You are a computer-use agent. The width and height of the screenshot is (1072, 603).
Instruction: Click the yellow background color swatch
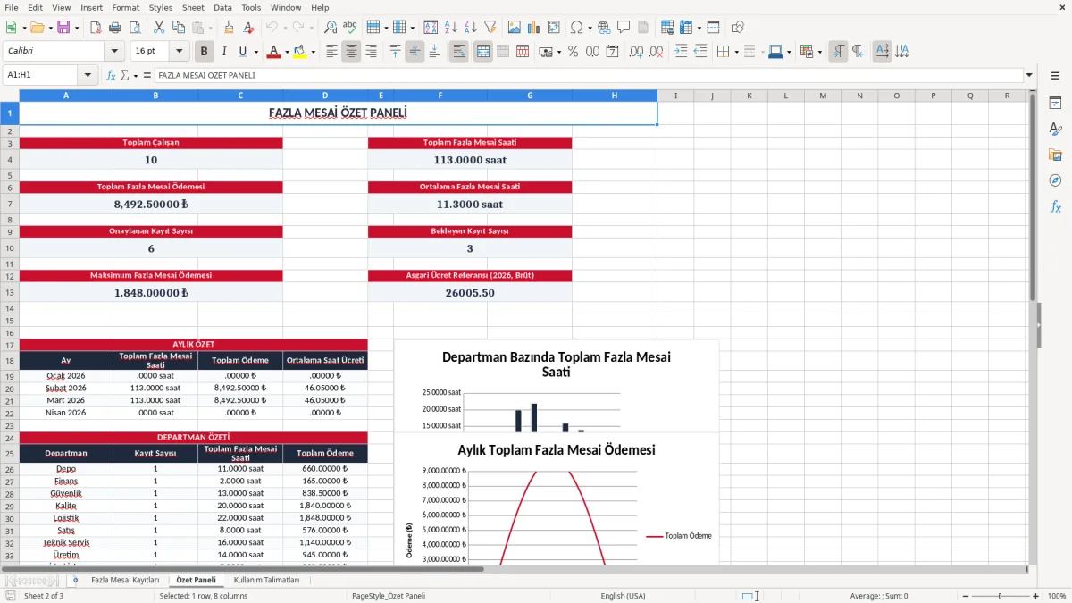tap(300, 52)
